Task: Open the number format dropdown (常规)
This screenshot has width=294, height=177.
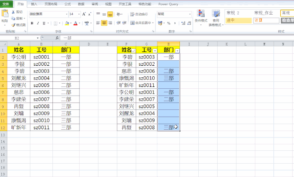Action: (190, 14)
